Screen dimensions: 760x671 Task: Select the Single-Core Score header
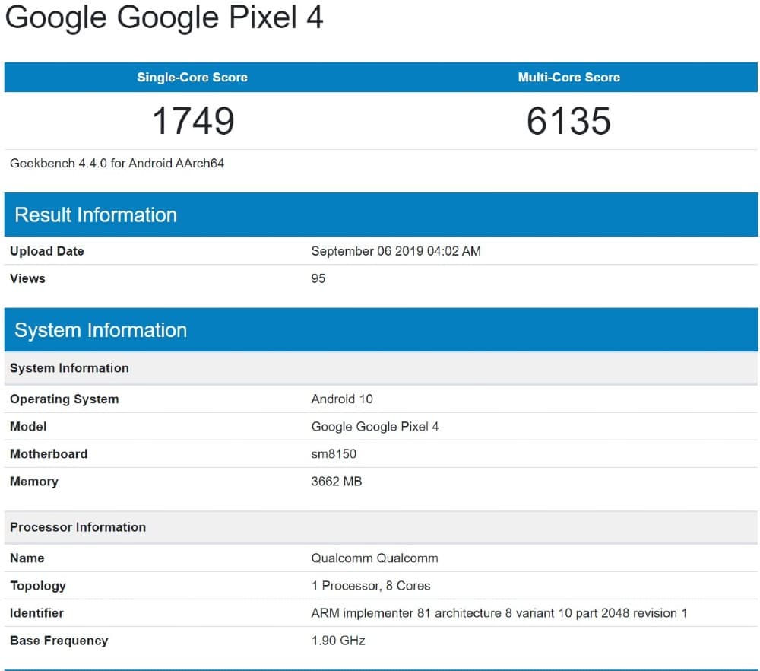(x=192, y=78)
